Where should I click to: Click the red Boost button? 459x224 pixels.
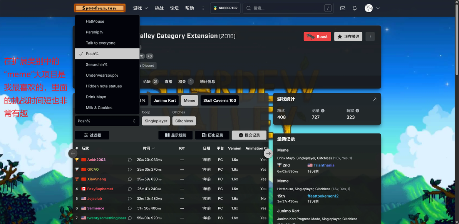coord(317,36)
